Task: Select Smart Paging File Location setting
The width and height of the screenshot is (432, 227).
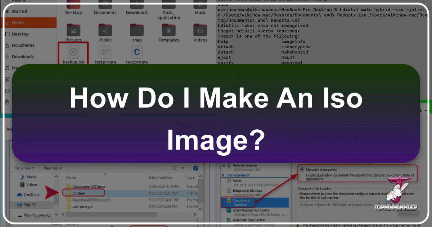Action: pos(252,210)
